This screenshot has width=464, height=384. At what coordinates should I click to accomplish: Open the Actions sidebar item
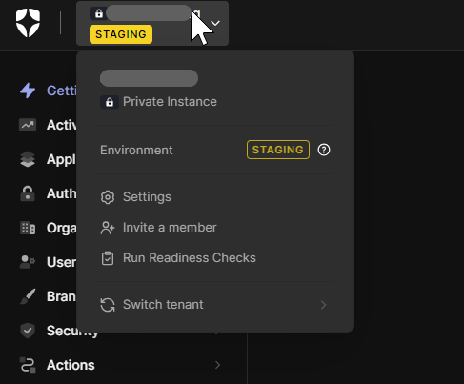pos(71,365)
